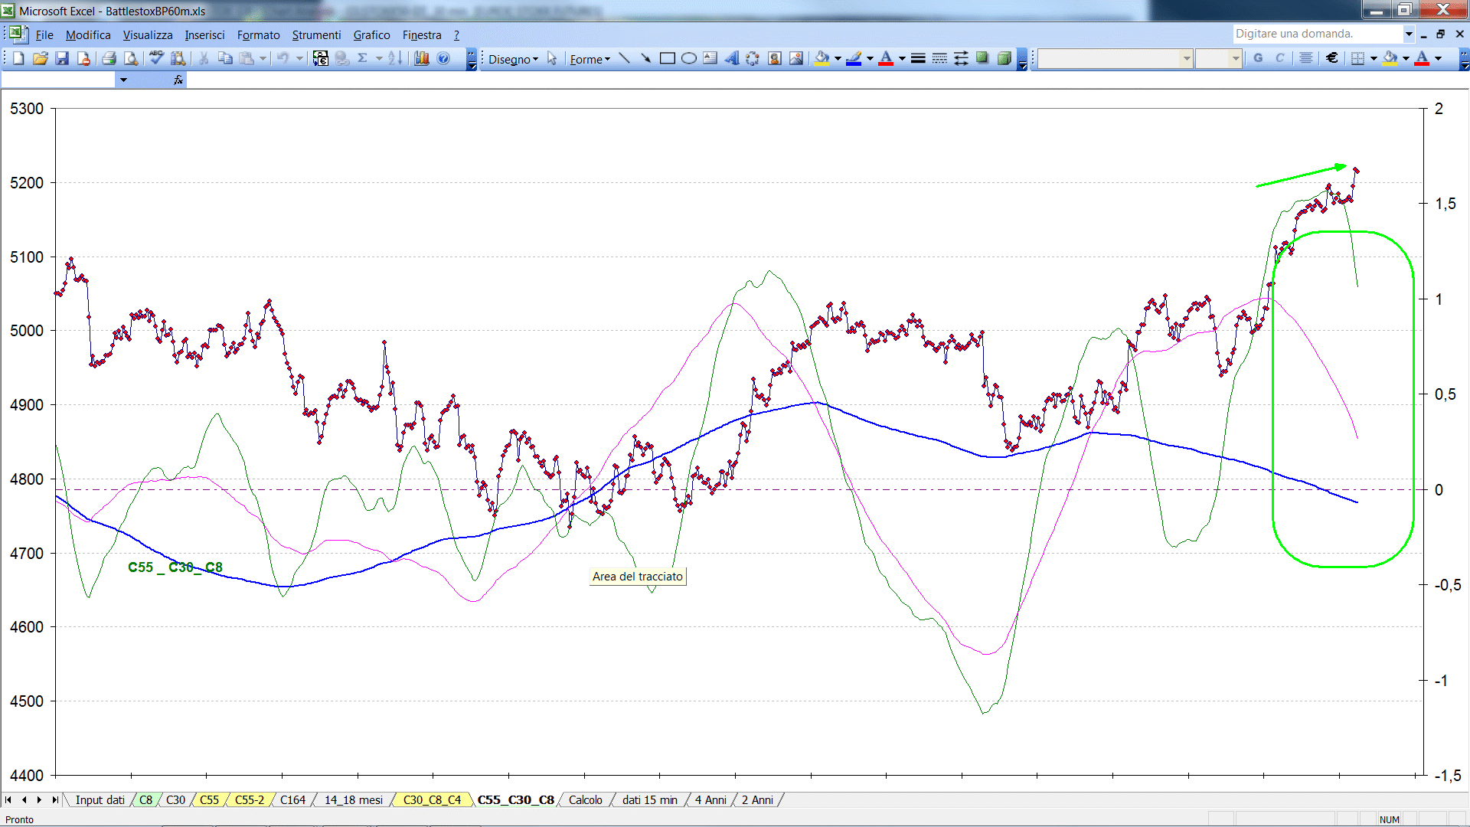Toggle Italic (C) formatting
1470x827 pixels.
1279,58
